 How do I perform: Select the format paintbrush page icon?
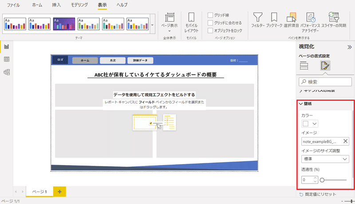pos(325,65)
